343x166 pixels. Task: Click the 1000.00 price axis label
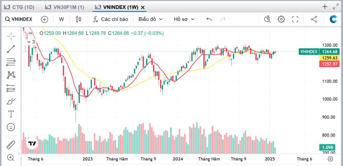[330, 99]
